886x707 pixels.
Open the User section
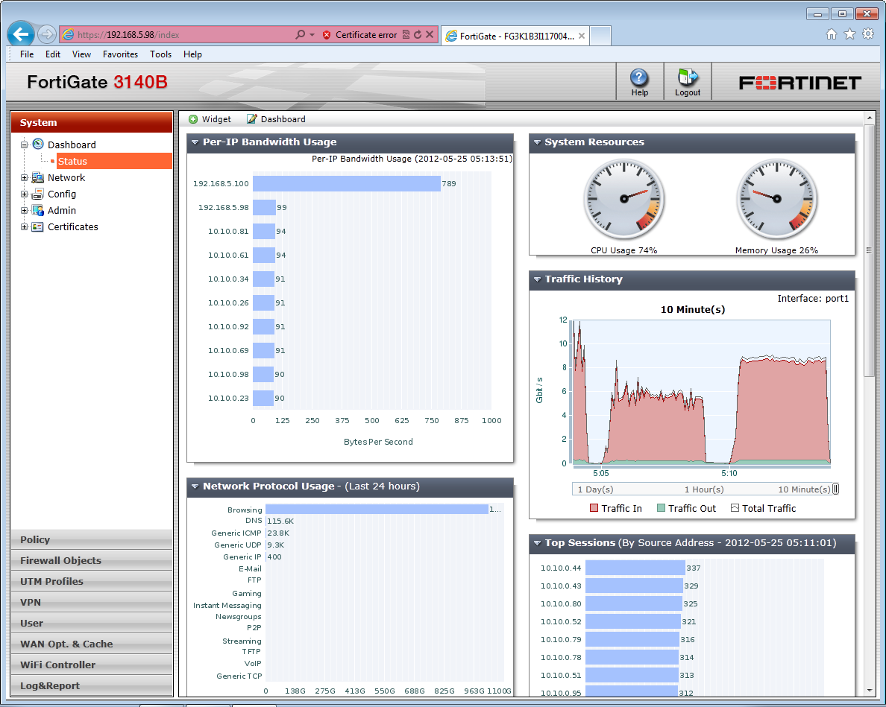click(x=92, y=623)
